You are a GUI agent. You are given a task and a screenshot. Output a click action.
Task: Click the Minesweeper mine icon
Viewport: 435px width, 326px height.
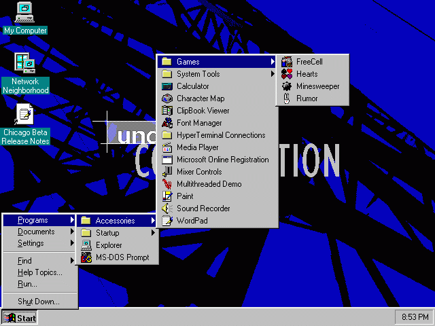point(287,86)
